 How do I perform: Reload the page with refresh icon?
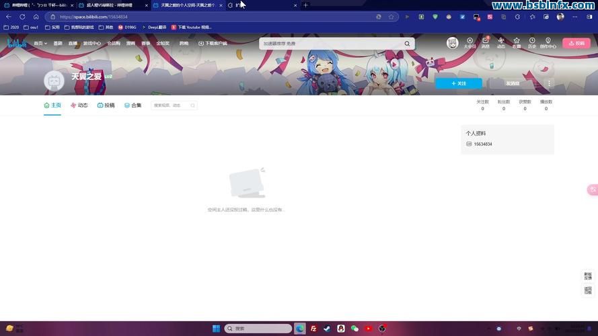tap(22, 17)
